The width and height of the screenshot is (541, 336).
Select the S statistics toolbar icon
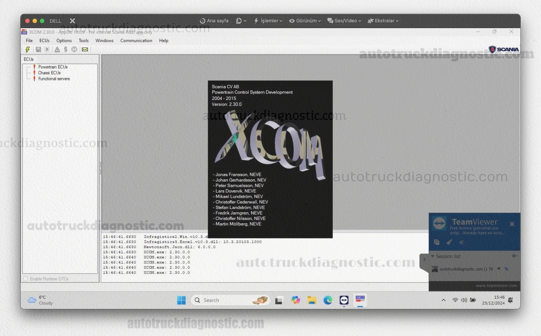(x=66, y=49)
